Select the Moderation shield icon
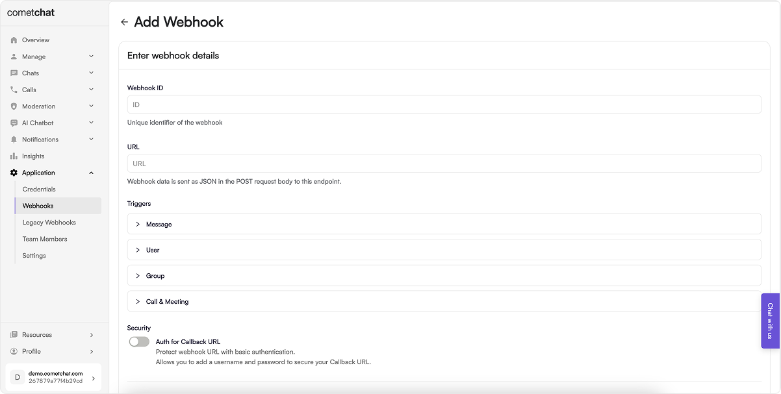Image resolution: width=781 pixels, height=394 pixels. tap(14, 106)
